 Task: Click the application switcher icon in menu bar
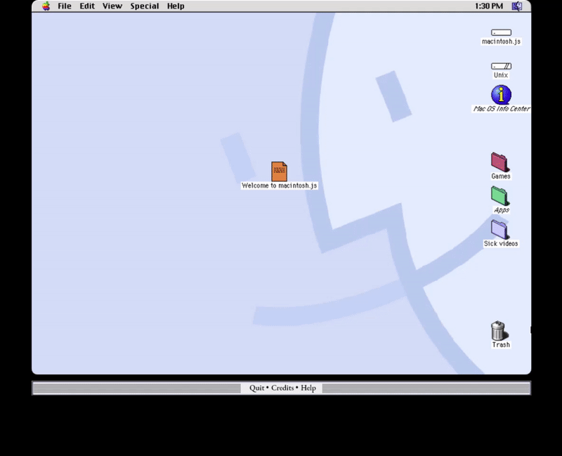coord(518,6)
